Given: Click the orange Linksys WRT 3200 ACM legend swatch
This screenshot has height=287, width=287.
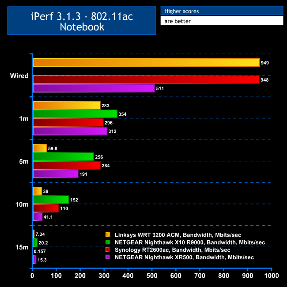Looking at the screenshot, I should click(x=108, y=234).
